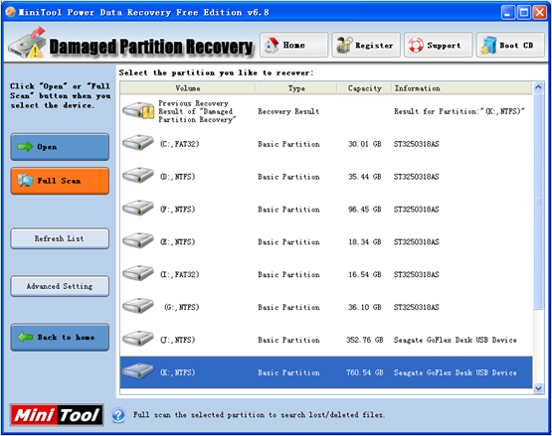The width and height of the screenshot is (552, 436).
Task: Click the Full Scan magnifier icon
Action: pos(25,180)
